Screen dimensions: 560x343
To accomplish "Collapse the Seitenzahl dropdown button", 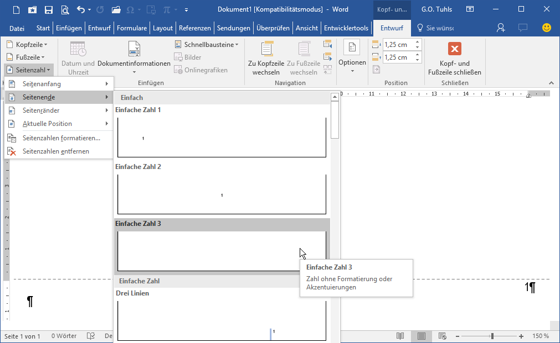I will point(29,70).
